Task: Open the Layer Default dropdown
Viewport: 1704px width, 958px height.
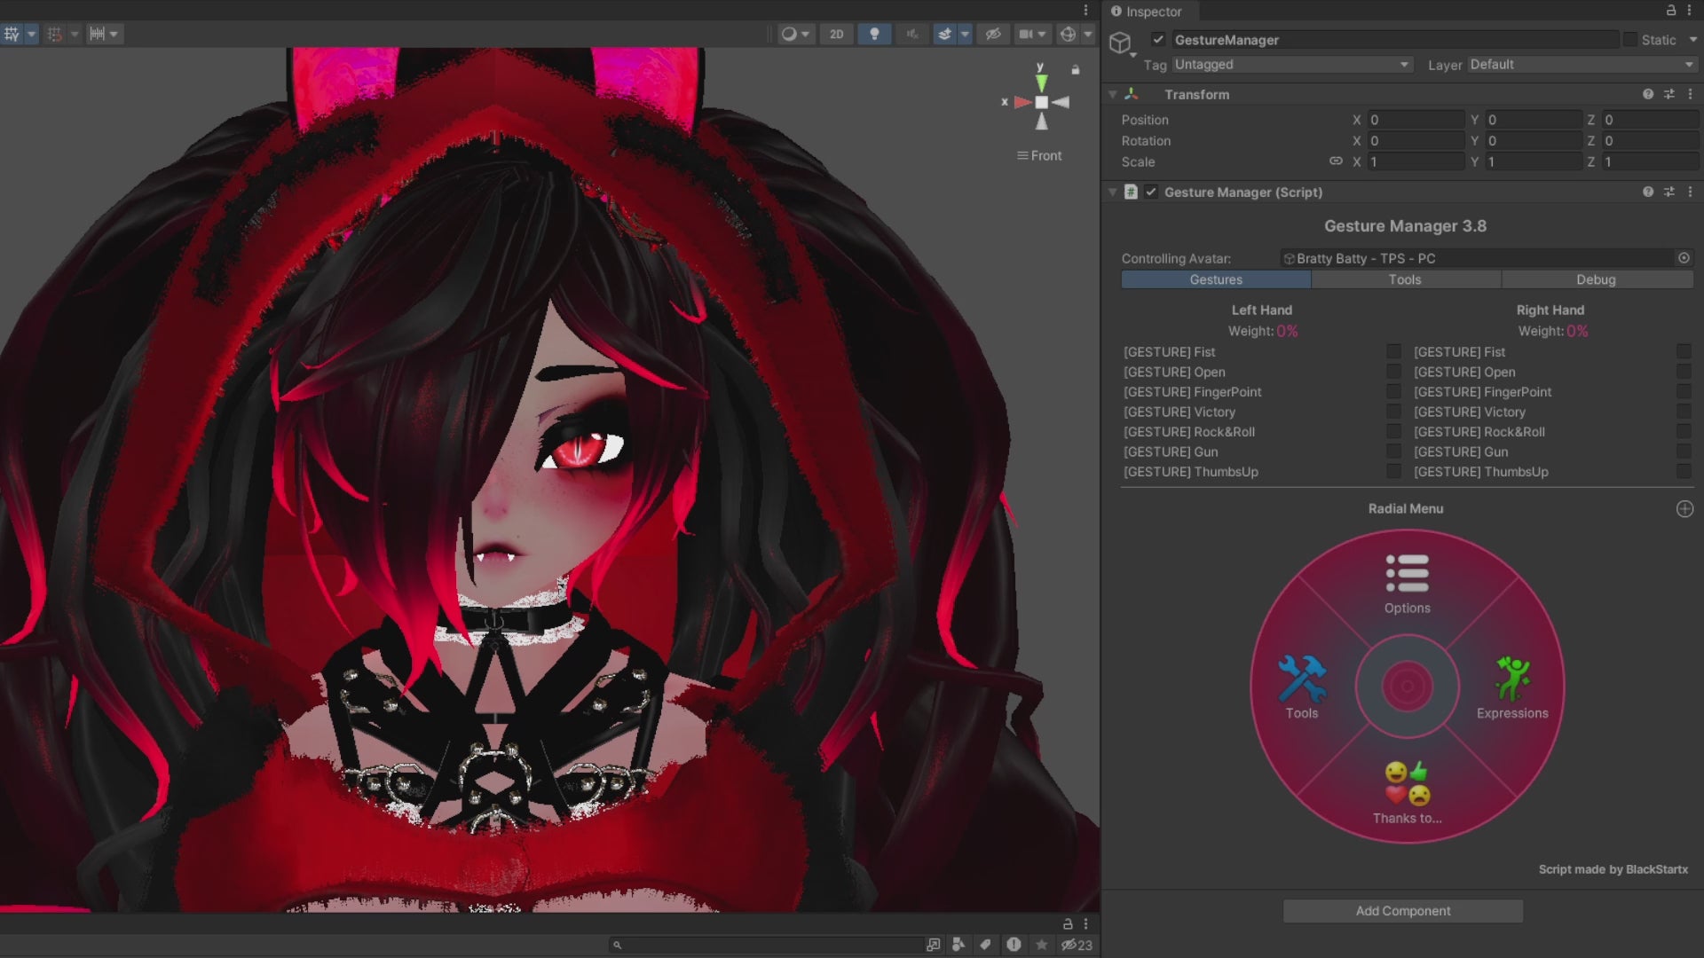Action: 1582,65
